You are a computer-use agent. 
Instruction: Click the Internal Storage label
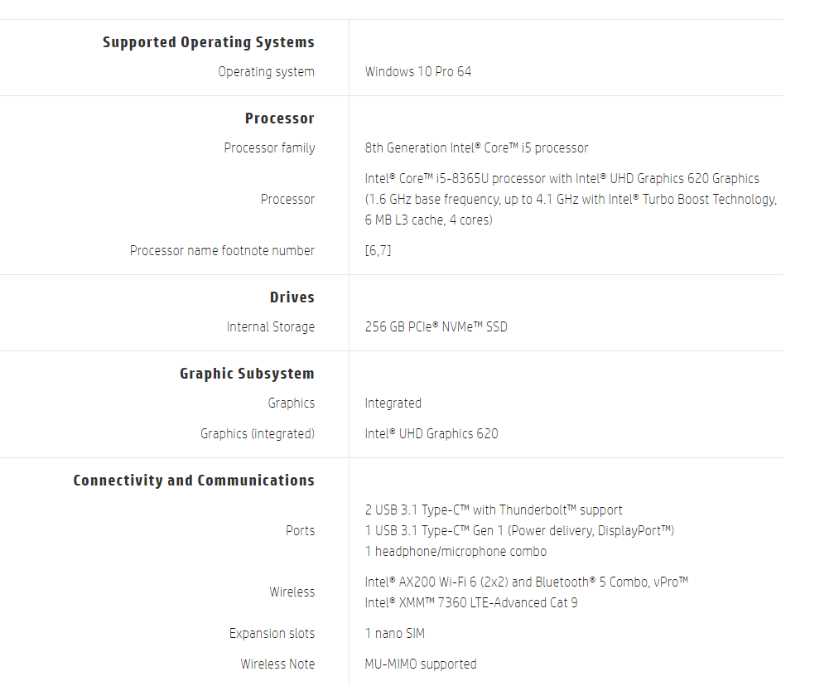[x=270, y=327]
